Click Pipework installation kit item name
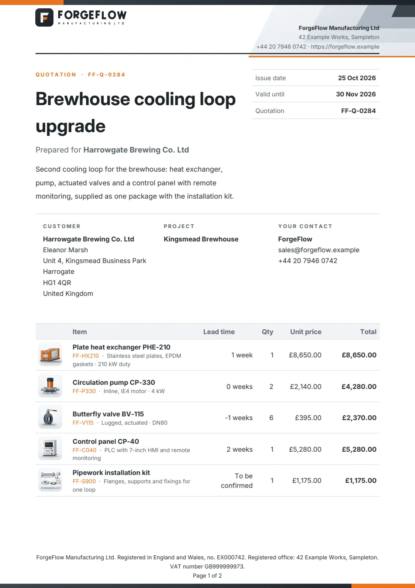 (111, 472)
